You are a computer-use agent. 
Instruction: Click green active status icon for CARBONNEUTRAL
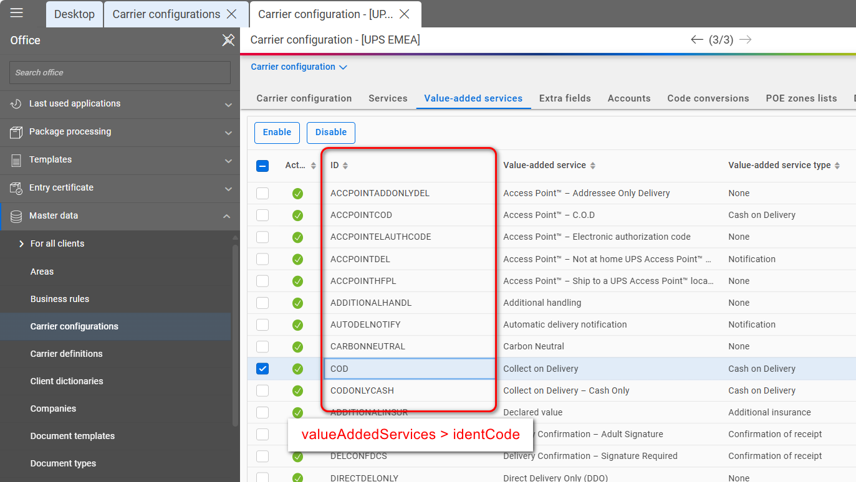(x=297, y=347)
